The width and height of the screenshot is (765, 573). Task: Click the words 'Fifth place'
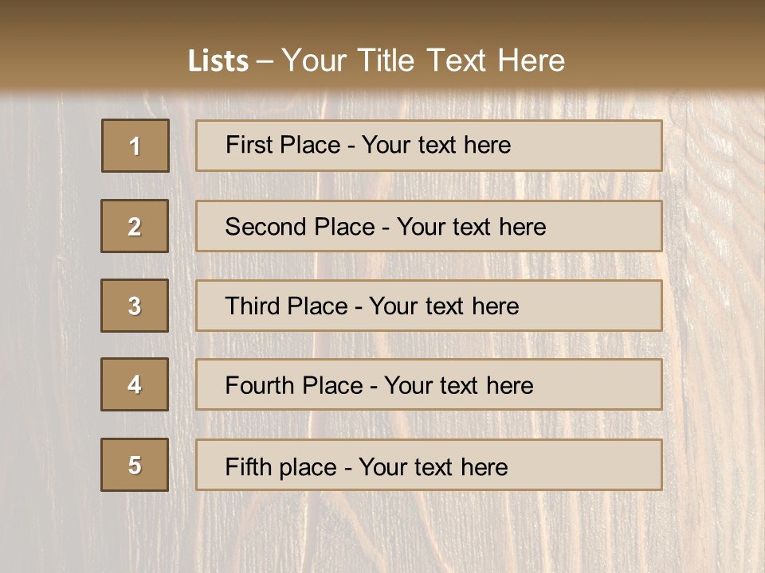281,467
